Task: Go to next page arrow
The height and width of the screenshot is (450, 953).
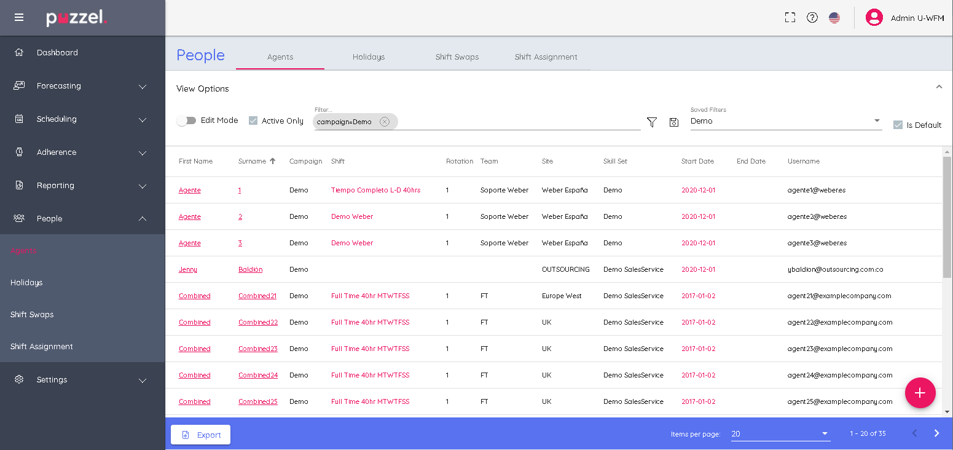Action: click(936, 433)
